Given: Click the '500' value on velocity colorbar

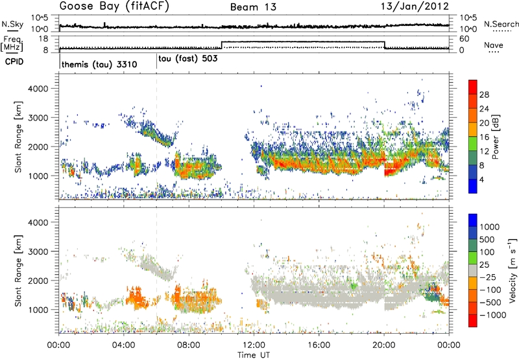Looking at the screenshot, I should click(487, 240).
